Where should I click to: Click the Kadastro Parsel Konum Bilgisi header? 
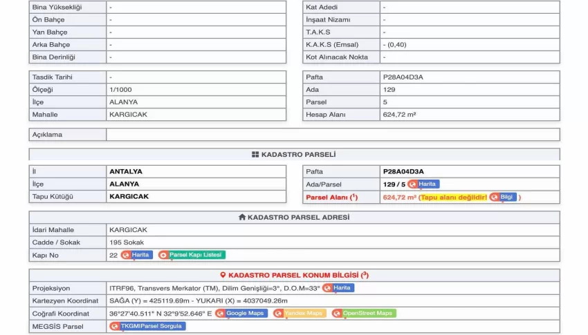(x=294, y=275)
